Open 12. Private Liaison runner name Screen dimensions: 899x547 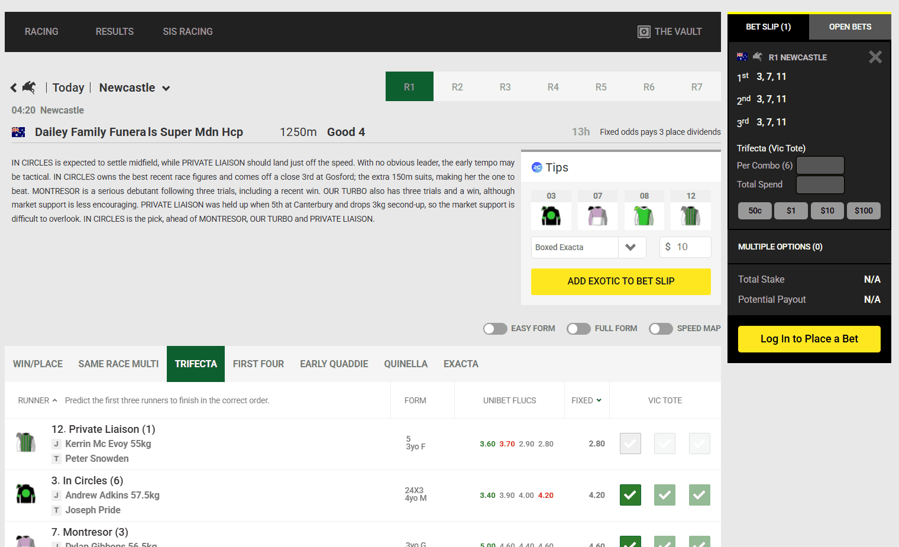click(103, 429)
